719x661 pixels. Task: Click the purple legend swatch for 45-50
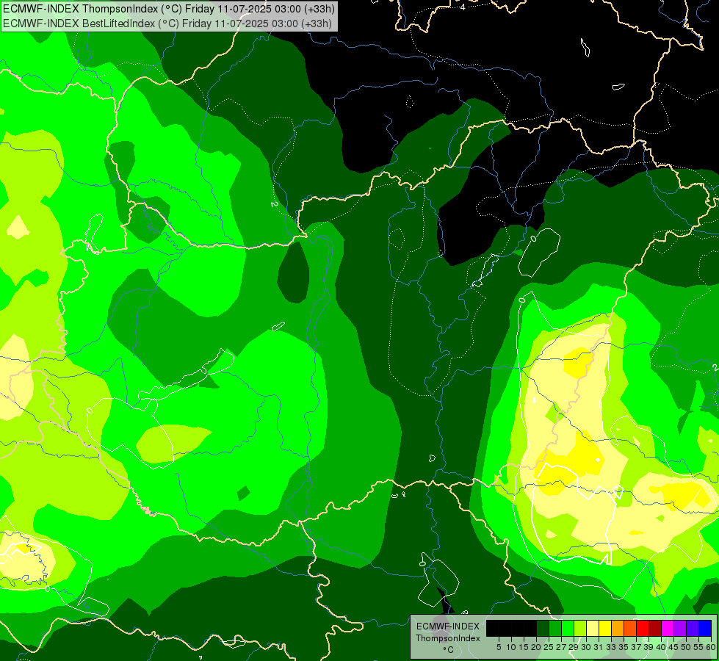coord(680,628)
